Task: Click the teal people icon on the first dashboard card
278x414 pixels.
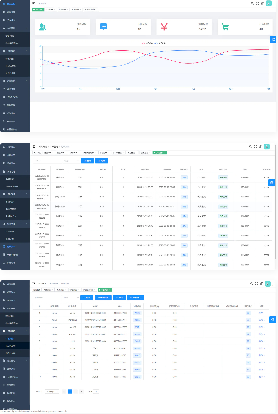Action: coord(42,27)
